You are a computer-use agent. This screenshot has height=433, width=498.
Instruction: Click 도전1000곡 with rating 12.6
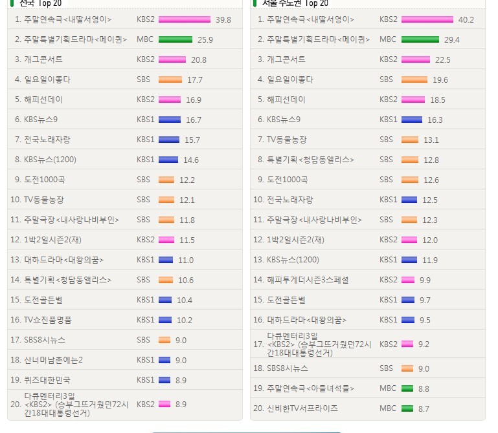288,180
